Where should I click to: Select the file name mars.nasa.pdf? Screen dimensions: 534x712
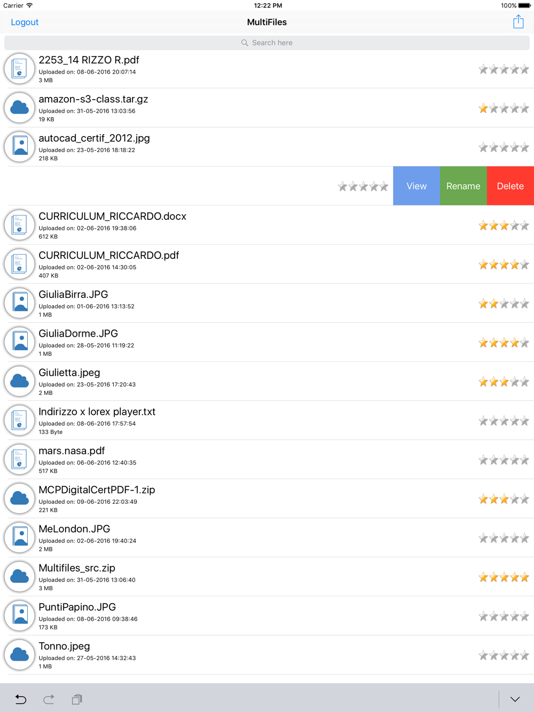(72, 451)
